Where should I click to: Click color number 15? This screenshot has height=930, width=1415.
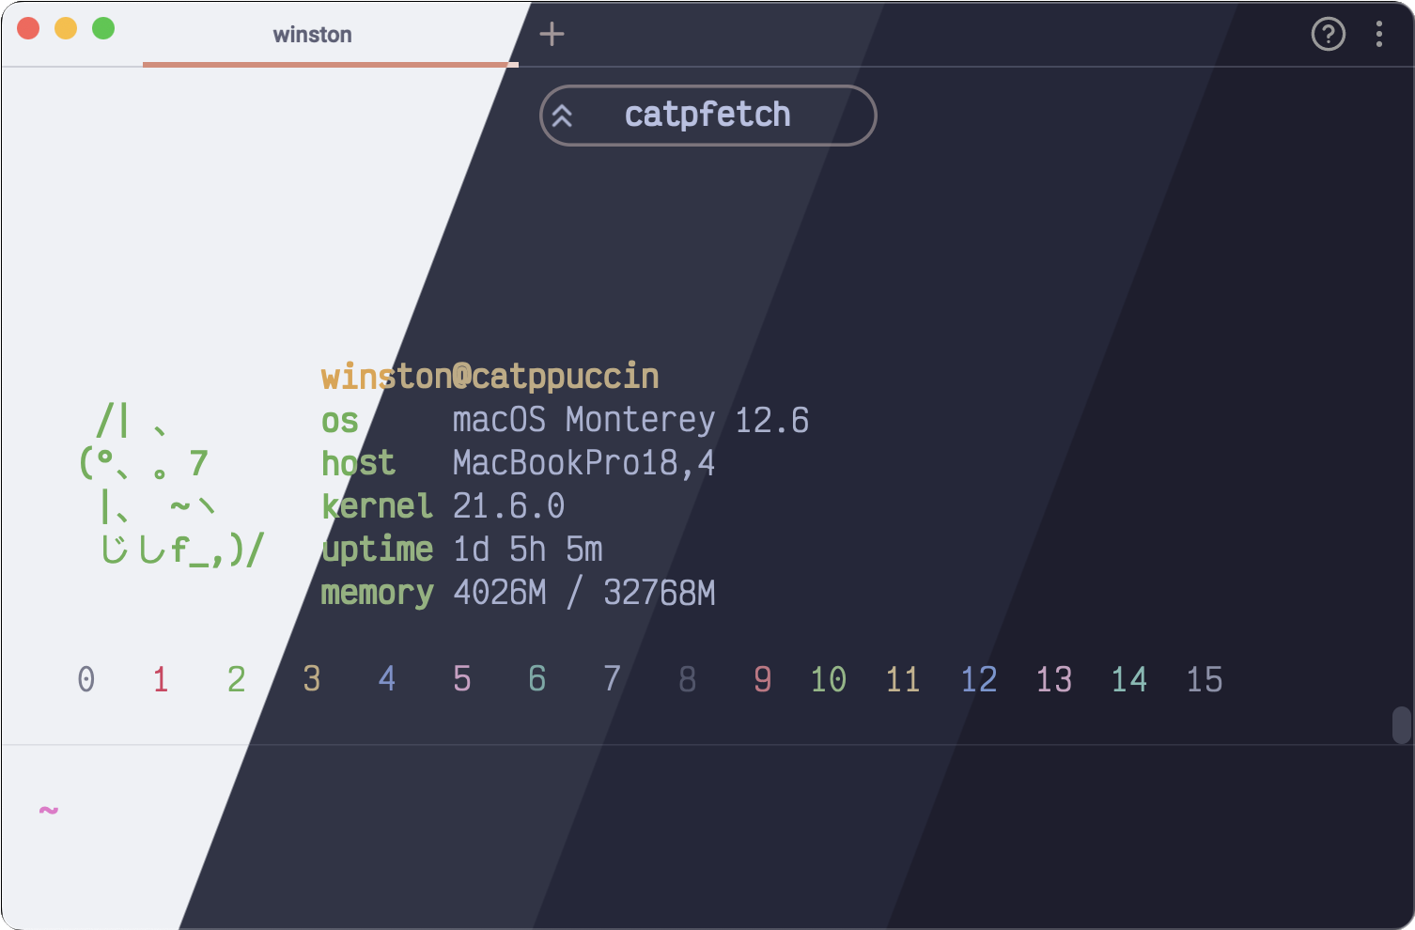1204,679
